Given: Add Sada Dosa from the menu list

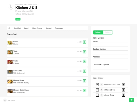Looking at the screenshot, I should [x=84, y=71].
